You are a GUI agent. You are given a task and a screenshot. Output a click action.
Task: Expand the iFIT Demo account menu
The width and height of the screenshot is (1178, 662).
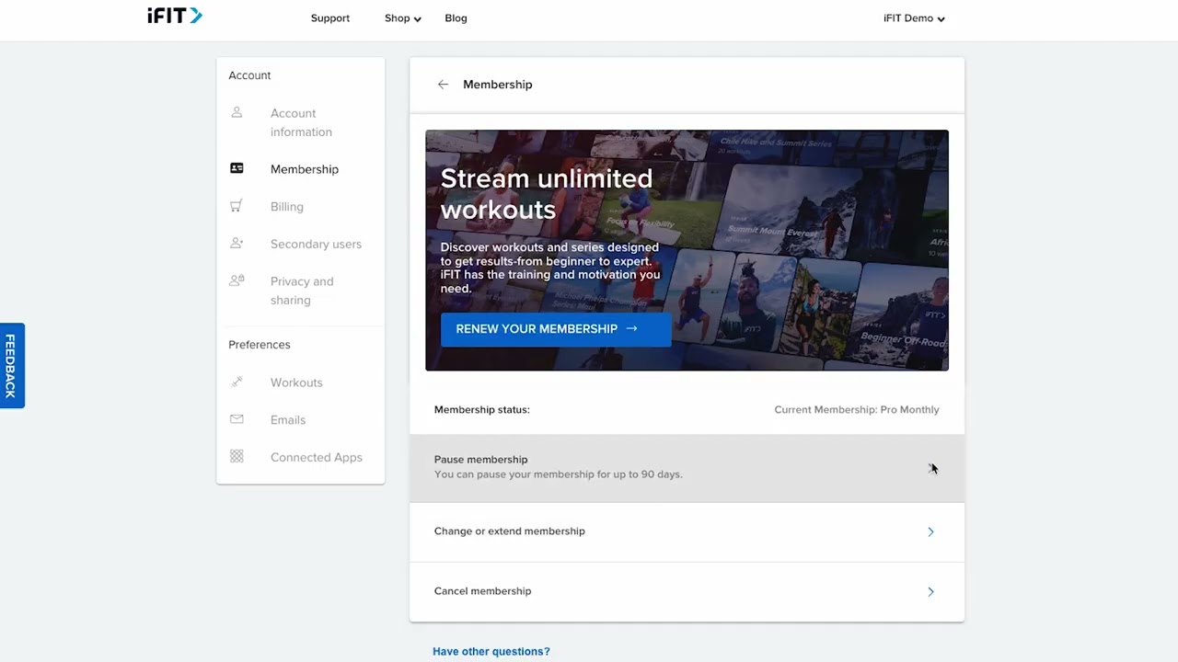coord(914,18)
